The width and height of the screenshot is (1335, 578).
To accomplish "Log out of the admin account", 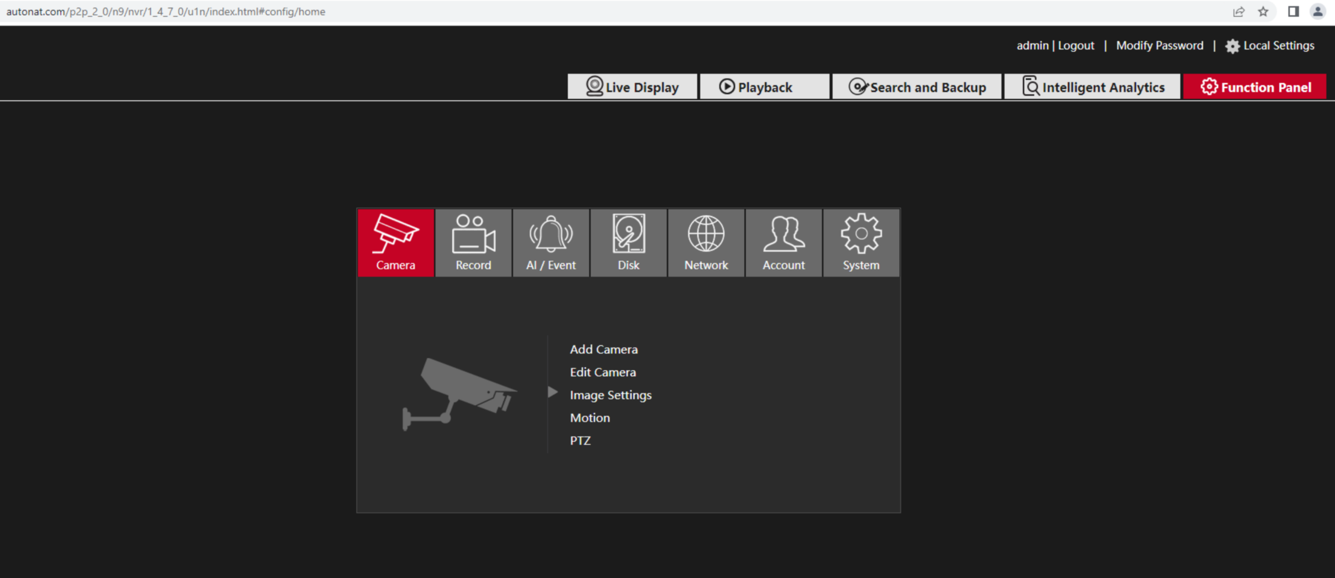I will tap(1076, 46).
